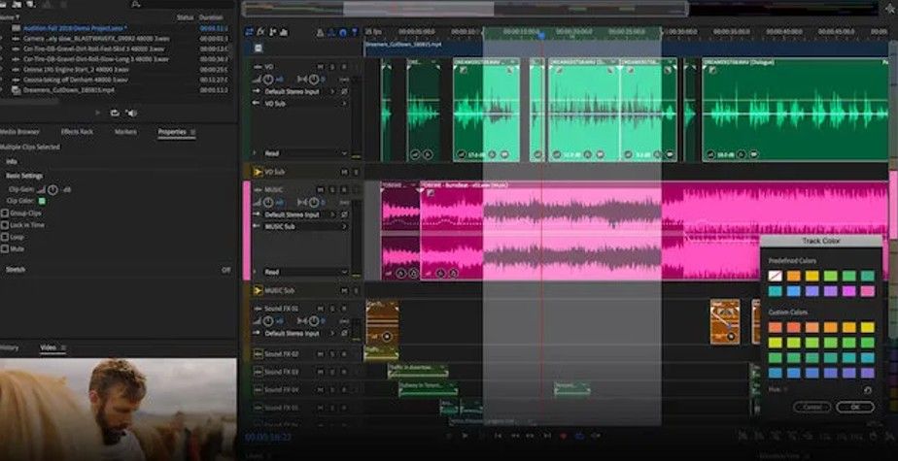
Task: Open the Clip Color green swatch
Action: (x=42, y=201)
